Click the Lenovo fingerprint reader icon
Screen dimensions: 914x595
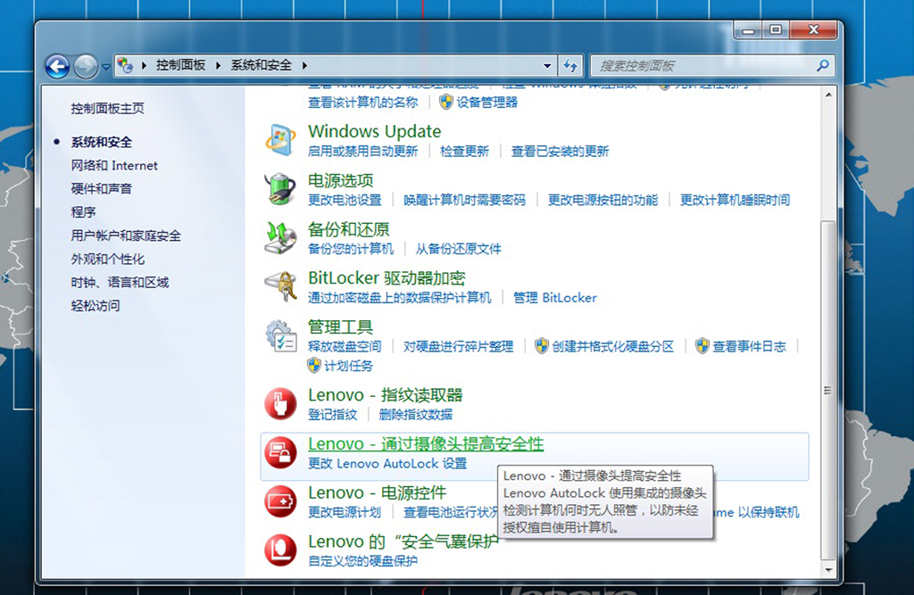tap(280, 404)
